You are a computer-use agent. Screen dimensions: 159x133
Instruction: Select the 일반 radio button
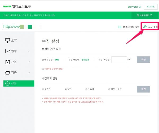point(66,89)
